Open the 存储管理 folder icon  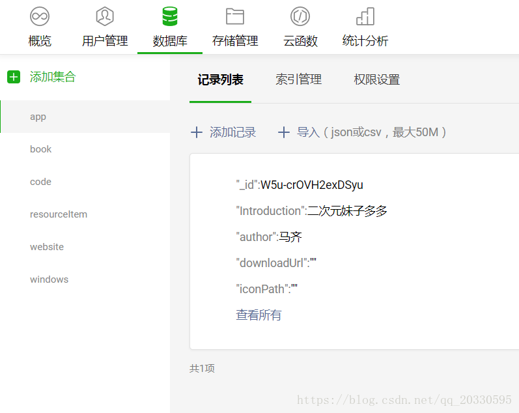235,16
